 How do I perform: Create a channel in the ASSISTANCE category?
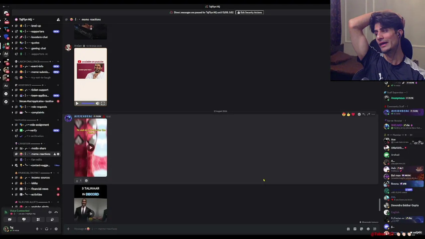coord(58,85)
